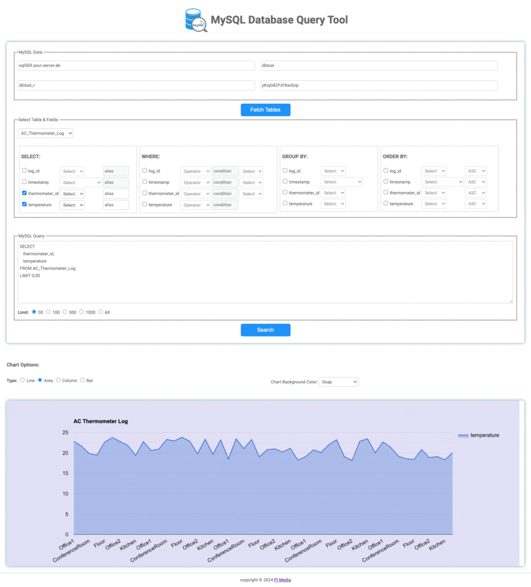Click the WHERE condition field for log_id

225,171
